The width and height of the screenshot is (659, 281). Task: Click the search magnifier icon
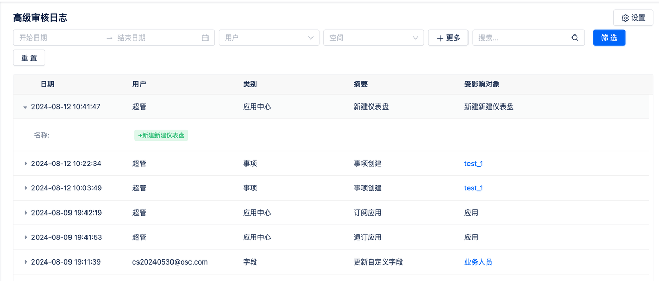tap(575, 38)
